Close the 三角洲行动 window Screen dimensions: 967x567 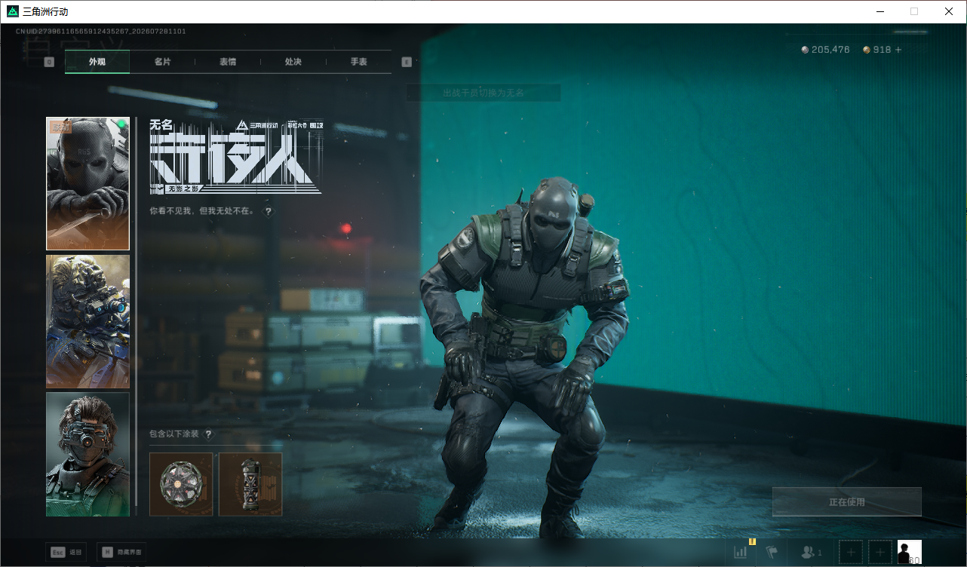(x=949, y=11)
